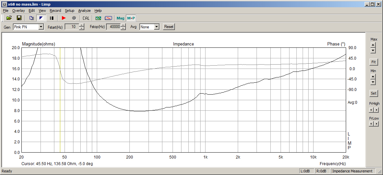Save the file with the floppy disk icon
Image resolution: width=383 pixels, height=175 pixels.
(x=19, y=18)
